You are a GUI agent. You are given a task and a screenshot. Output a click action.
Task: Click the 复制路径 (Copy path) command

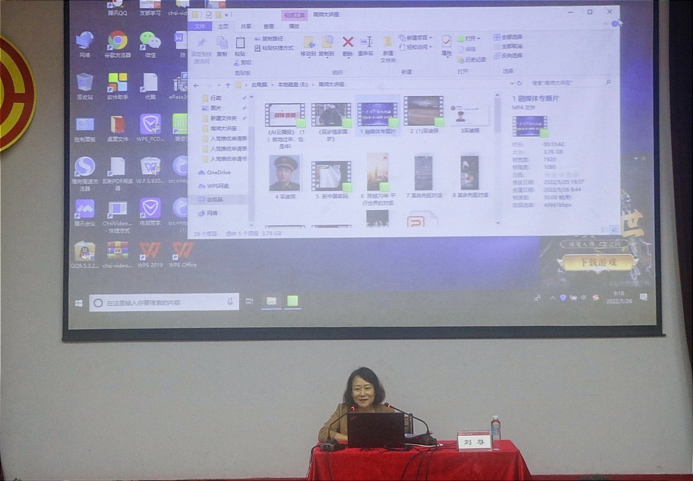pyautogui.click(x=269, y=39)
